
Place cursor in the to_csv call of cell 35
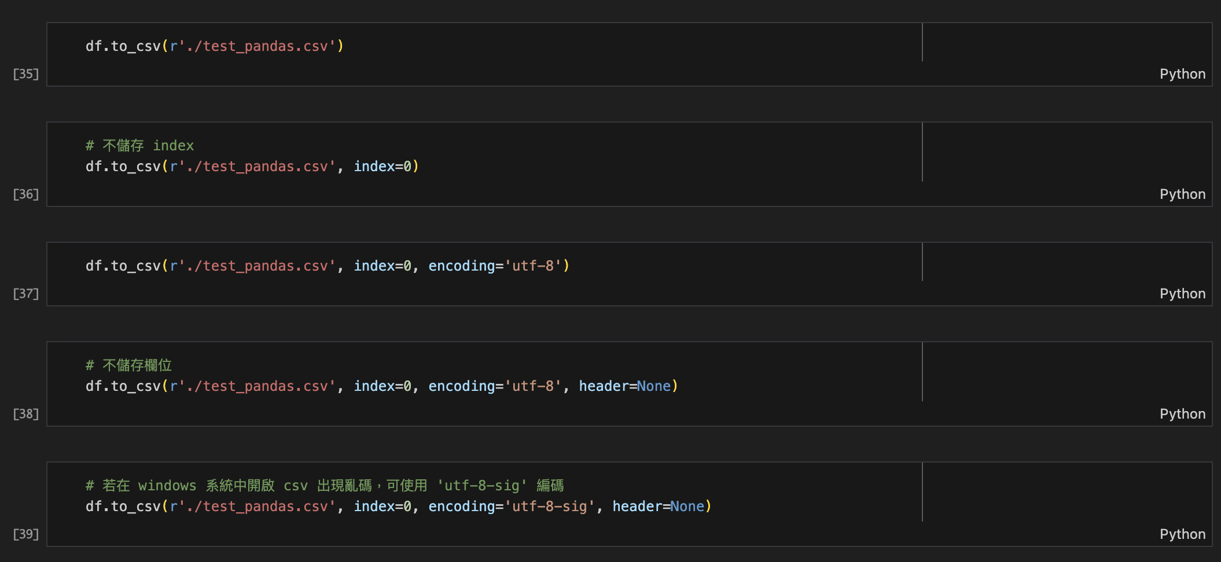[x=214, y=46]
